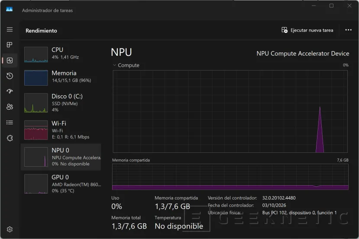Open the Processes page icon
The image size is (359, 239).
pos(10,45)
